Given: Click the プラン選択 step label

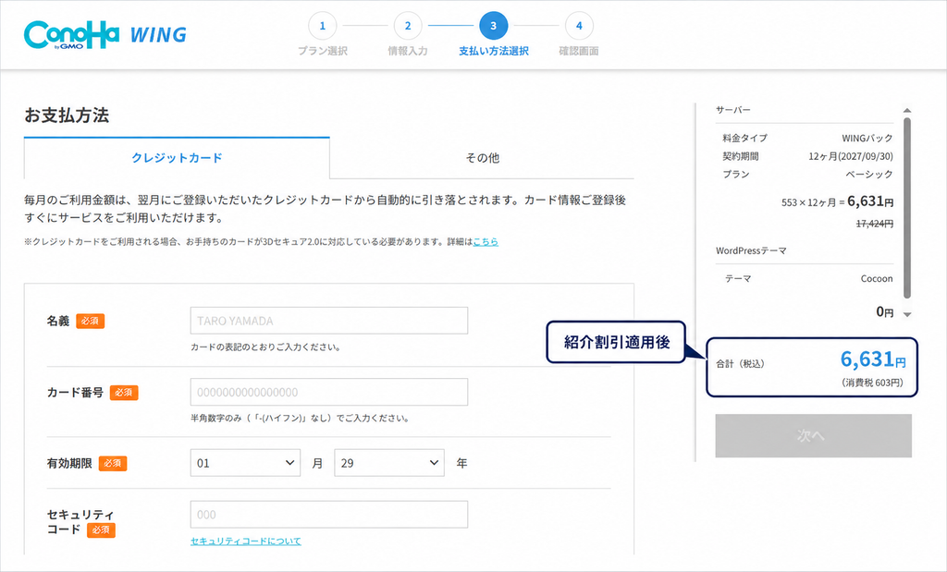Looking at the screenshot, I should click(x=323, y=52).
